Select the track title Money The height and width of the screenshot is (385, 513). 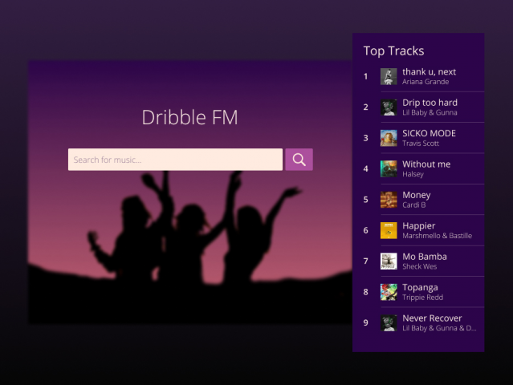coord(417,195)
